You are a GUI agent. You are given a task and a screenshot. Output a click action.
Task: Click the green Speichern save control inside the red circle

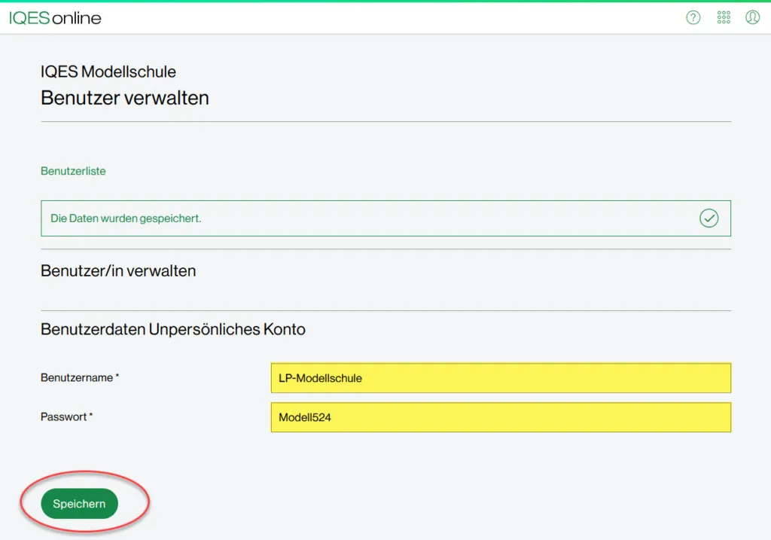78,503
